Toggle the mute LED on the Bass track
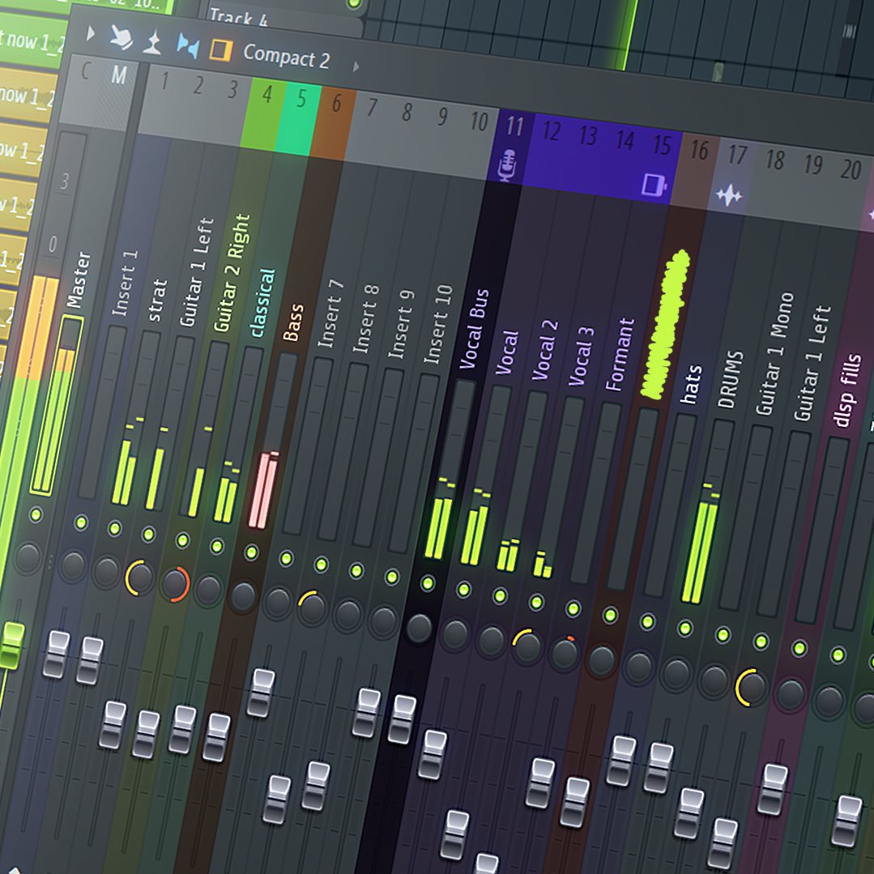The height and width of the screenshot is (874, 874). 251,551
